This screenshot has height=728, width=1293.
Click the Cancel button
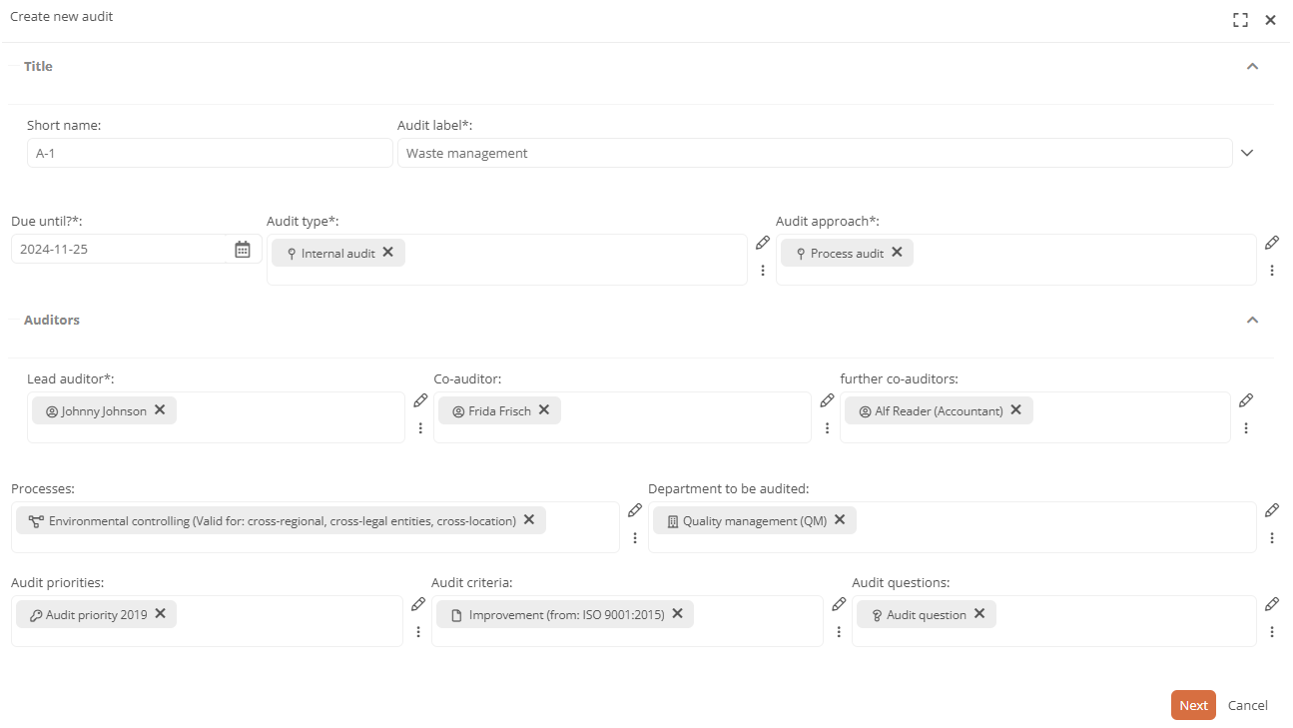click(x=1248, y=705)
